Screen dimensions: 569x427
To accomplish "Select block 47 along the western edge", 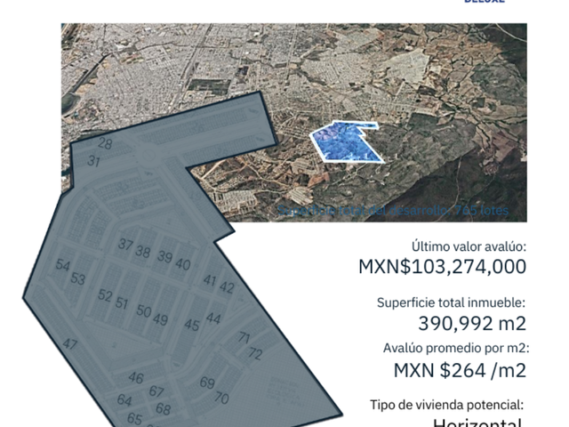I will point(69,344).
